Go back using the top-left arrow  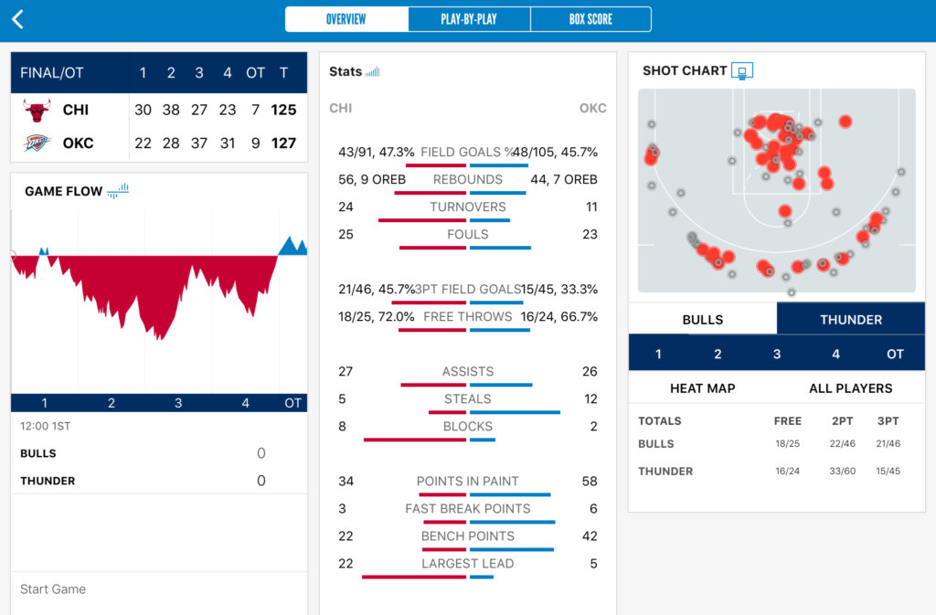(x=18, y=20)
